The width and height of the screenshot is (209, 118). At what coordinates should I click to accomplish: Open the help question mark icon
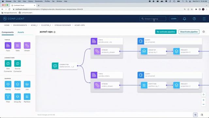pos(194,19)
